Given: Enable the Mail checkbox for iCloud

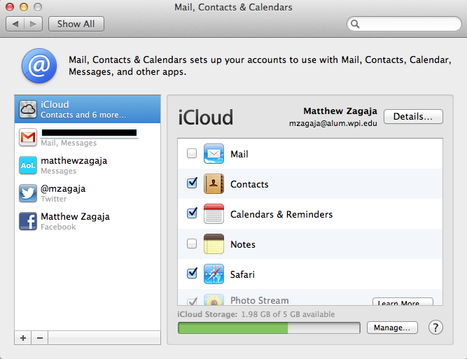Looking at the screenshot, I should (192, 153).
